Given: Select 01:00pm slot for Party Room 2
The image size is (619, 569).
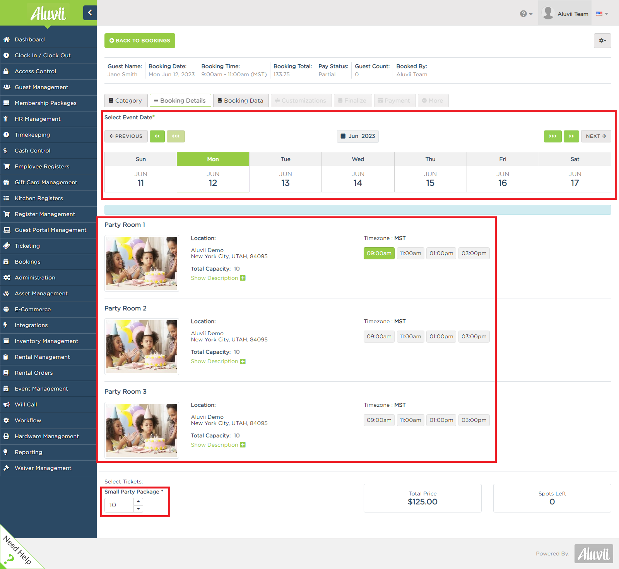Looking at the screenshot, I should (x=441, y=336).
